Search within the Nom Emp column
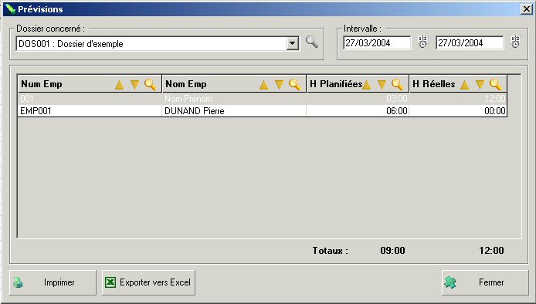The width and height of the screenshot is (536, 304). [295, 84]
